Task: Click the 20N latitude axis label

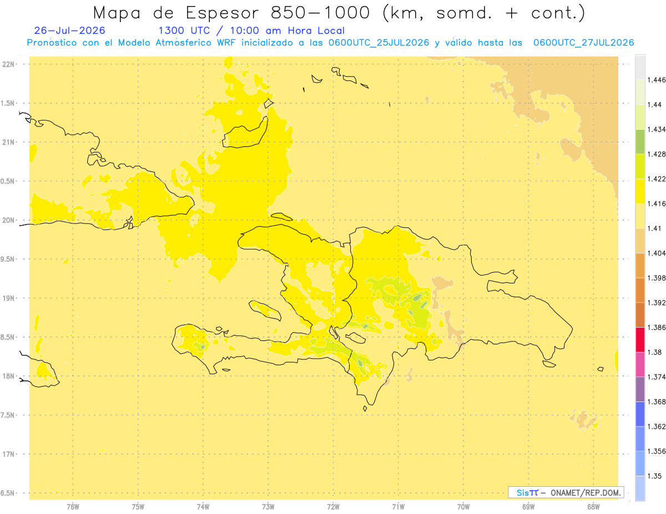Action: [x=8, y=220]
